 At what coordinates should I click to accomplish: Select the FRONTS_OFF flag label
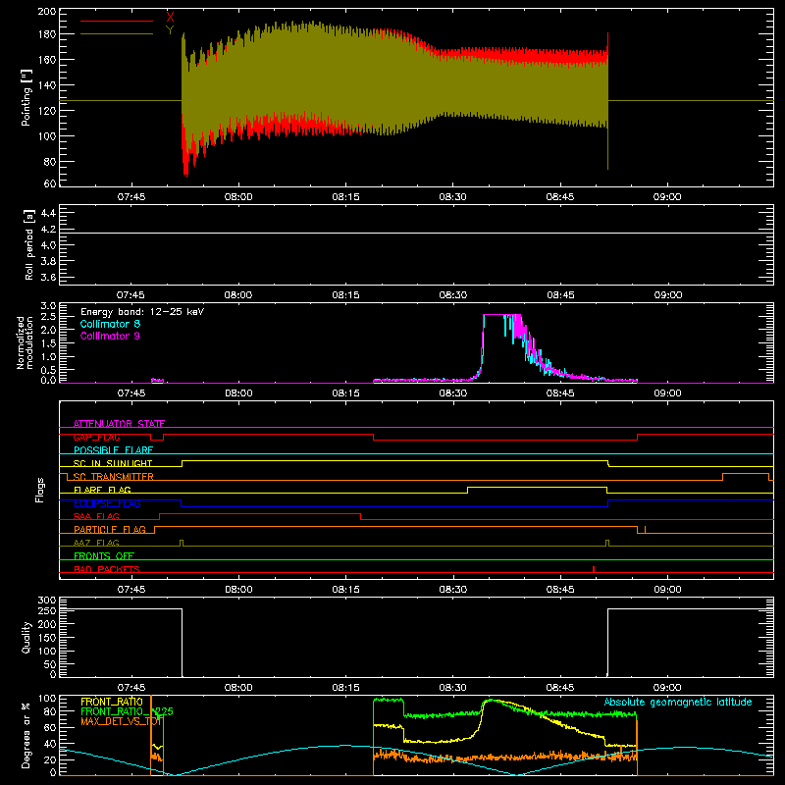pyautogui.click(x=104, y=555)
